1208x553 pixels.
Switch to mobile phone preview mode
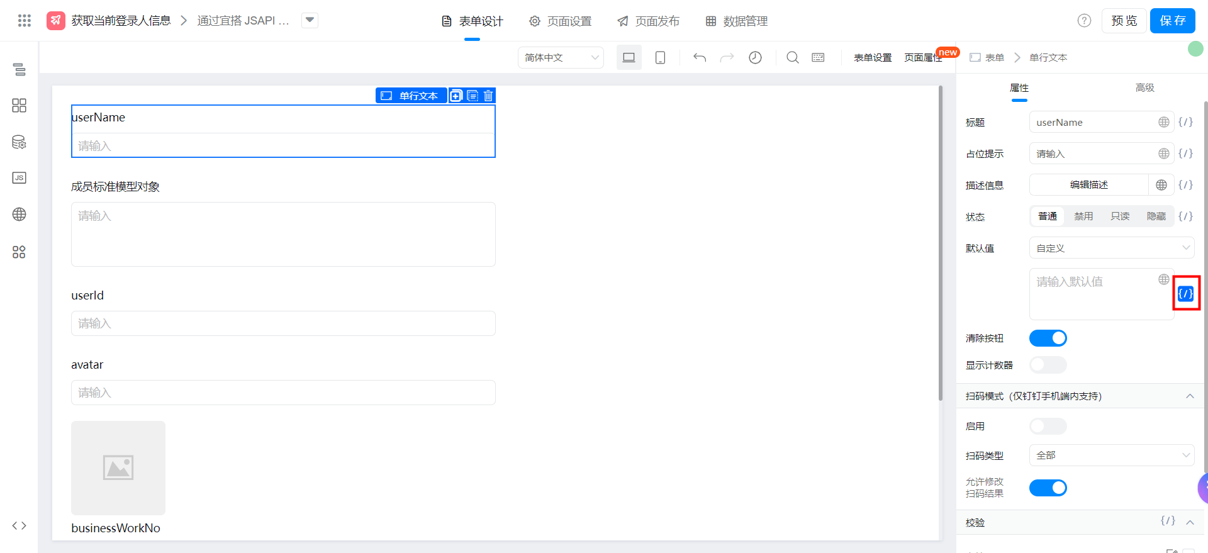tap(660, 57)
